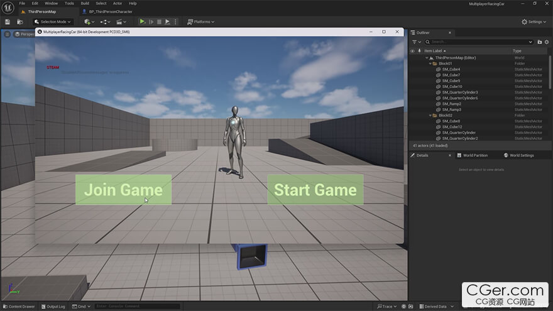Switch to the BP_ThirdPersonCharacter tab
Screen dimensions: 553x311
pos(111,12)
